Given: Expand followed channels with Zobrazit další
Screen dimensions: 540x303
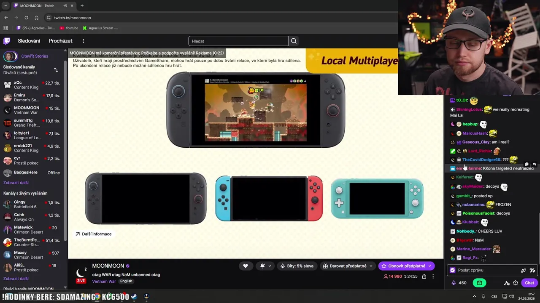Looking at the screenshot, I should 16,183.
